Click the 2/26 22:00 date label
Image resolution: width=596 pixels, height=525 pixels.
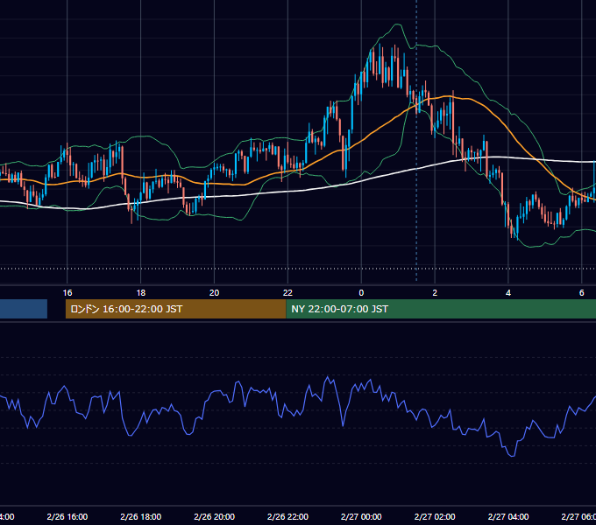click(x=287, y=516)
